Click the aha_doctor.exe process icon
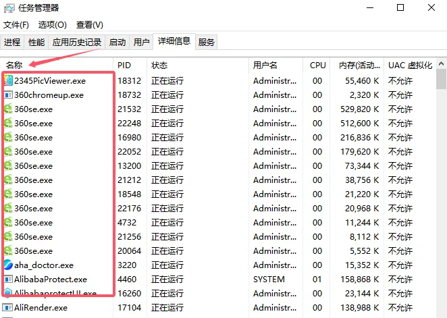447x318 pixels. (x=8, y=265)
